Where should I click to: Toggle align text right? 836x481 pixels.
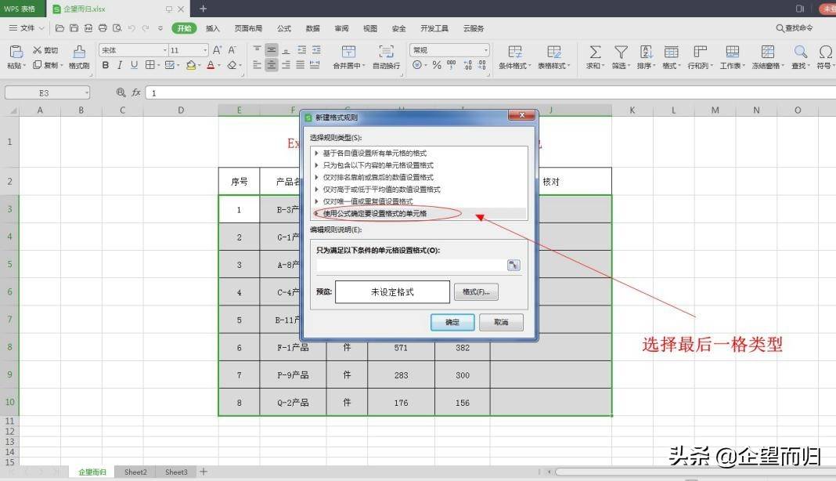pyautogui.click(x=286, y=65)
